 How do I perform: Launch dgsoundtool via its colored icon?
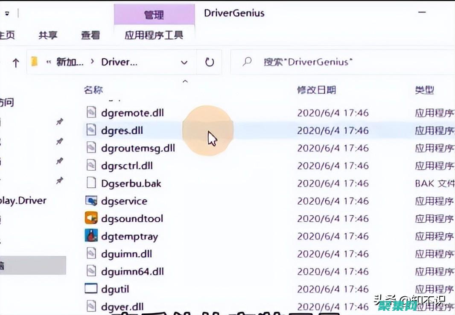[90, 218]
